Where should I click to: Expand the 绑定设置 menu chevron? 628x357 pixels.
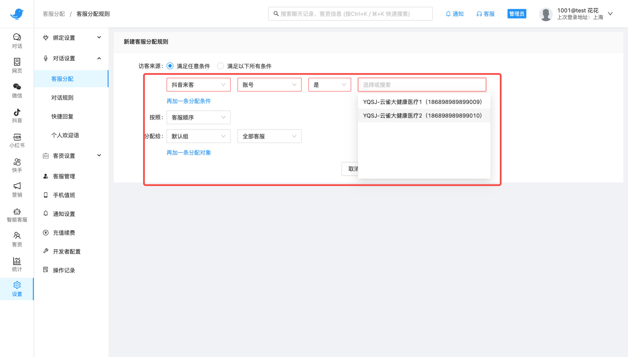tap(99, 37)
